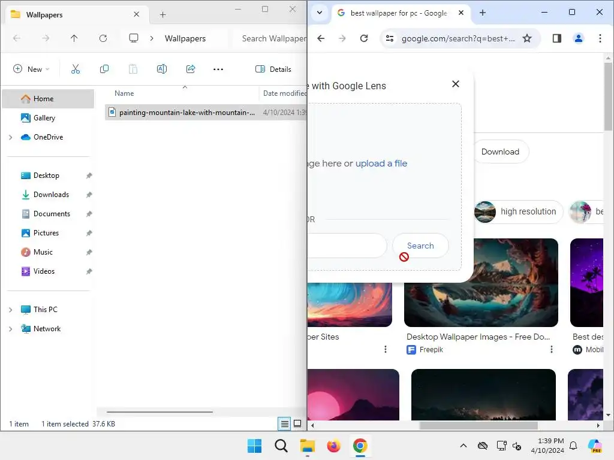The height and width of the screenshot is (460, 614).
Task: Sort files by Date modified column
Action: pyautogui.click(x=284, y=93)
